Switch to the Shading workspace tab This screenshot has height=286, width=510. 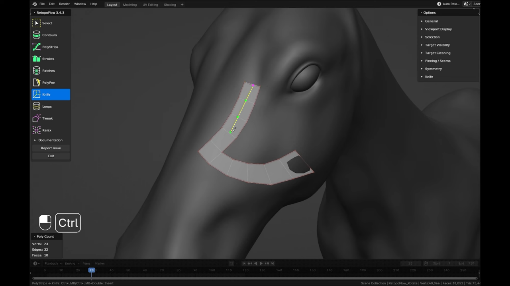pos(170,4)
